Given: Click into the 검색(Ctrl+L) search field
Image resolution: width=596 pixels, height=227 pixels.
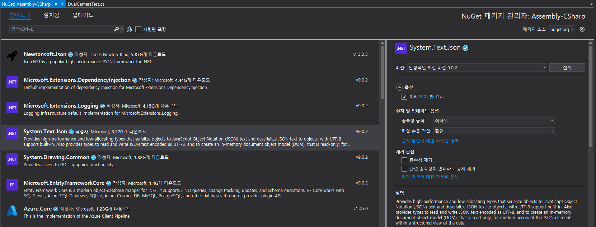Looking at the screenshot, I should tap(61, 29).
